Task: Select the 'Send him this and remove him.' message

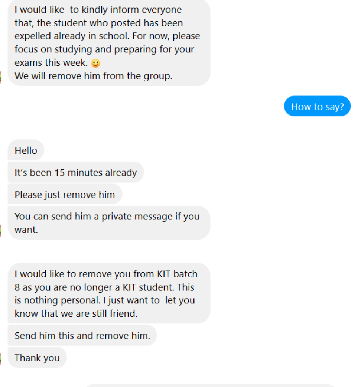Action: tap(82, 335)
